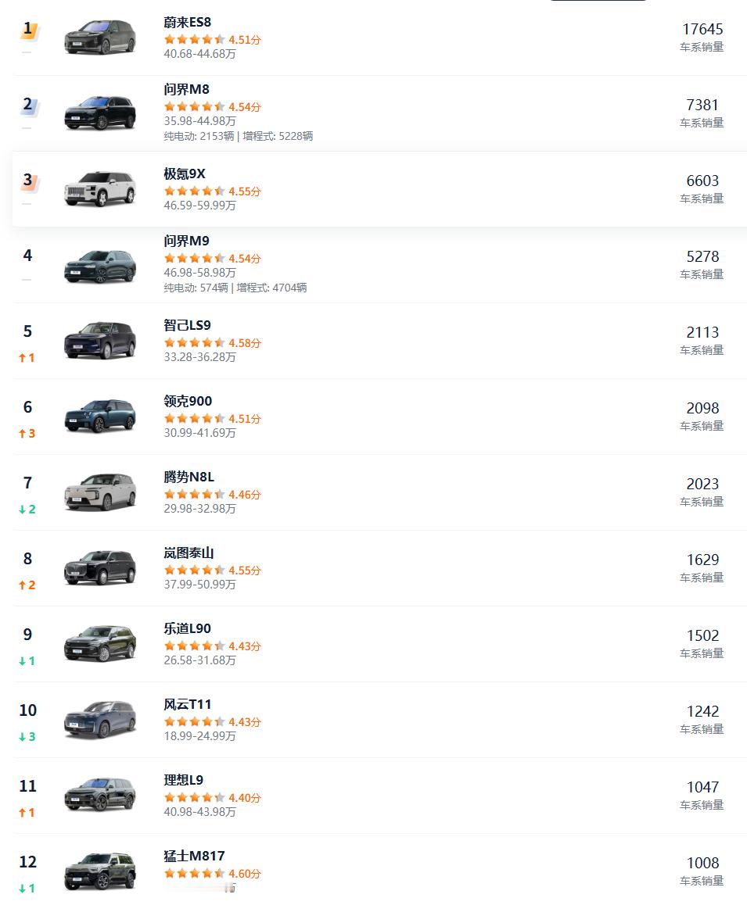Image resolution: width=747 pixels, height=905 pixels.
Task: Click the gold rank 1 badge
Action: coord(29,30)
